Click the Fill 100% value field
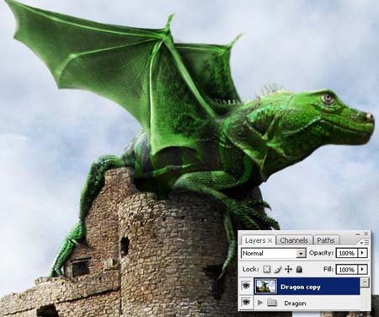 (347, 269)
